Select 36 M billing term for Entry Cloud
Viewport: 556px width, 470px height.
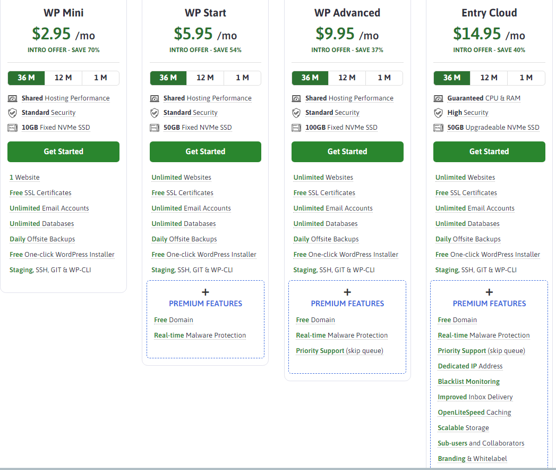(452, 78)
